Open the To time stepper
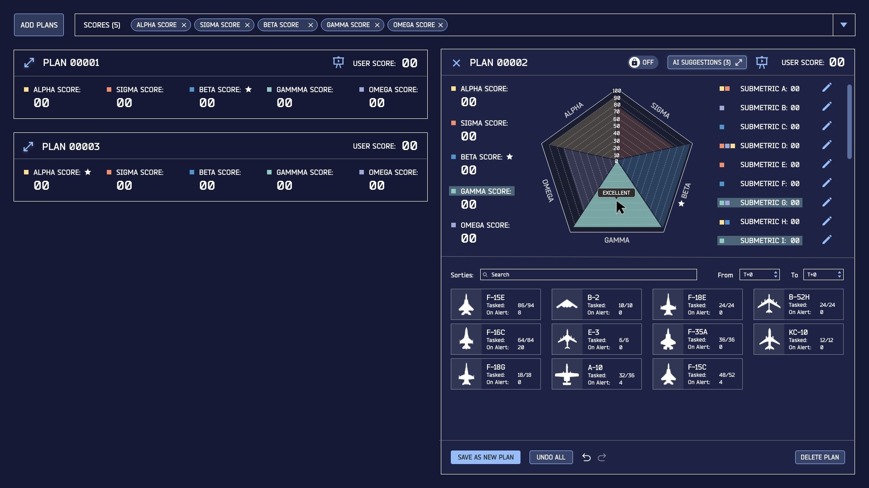The width and height of the screenshot is (869, 488). pos(839,275)
